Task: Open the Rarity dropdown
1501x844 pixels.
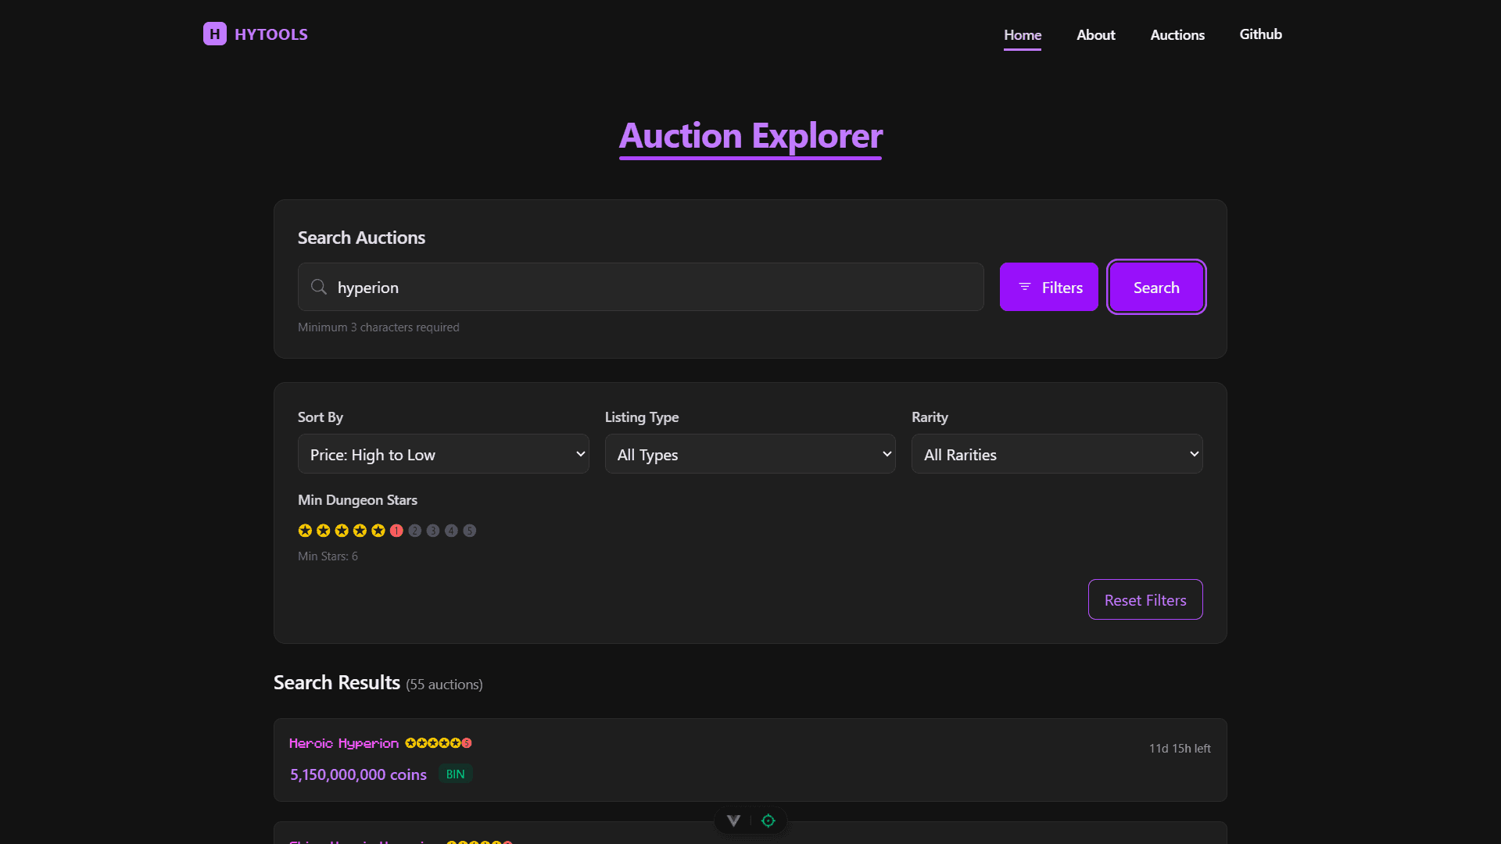Action: coord(1056,454)
